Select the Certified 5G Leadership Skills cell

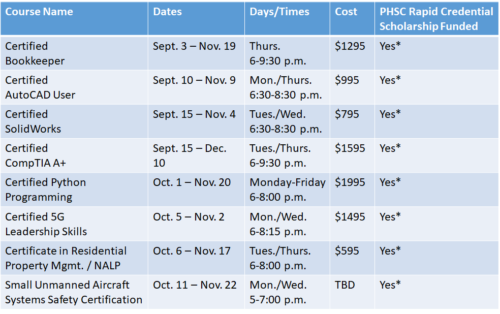tap(46, 224)
